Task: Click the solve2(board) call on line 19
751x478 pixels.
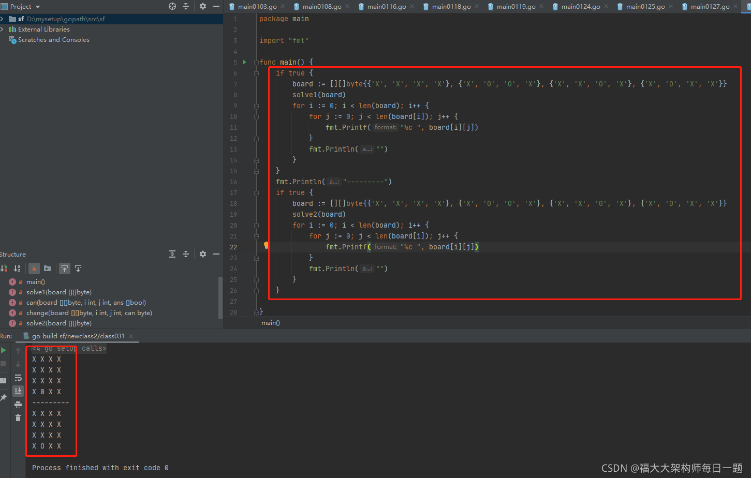Action: [319, 214]
